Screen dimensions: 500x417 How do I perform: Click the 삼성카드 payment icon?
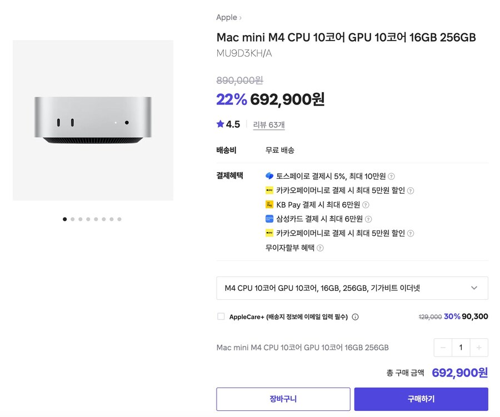(270, 219)
